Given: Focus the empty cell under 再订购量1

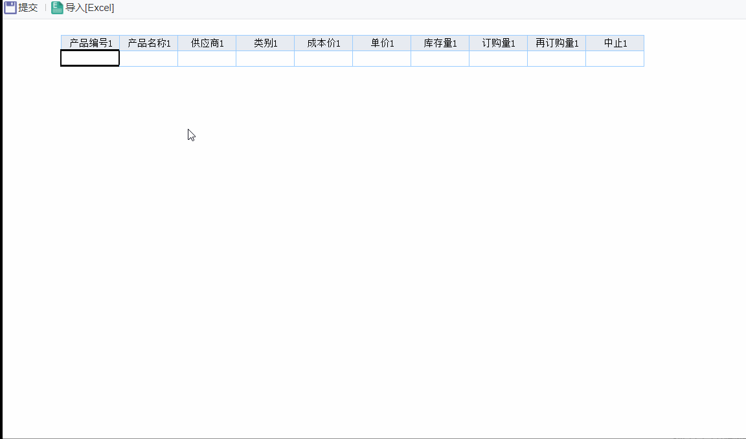Looking at the screenshot, I should coord(557,58).
